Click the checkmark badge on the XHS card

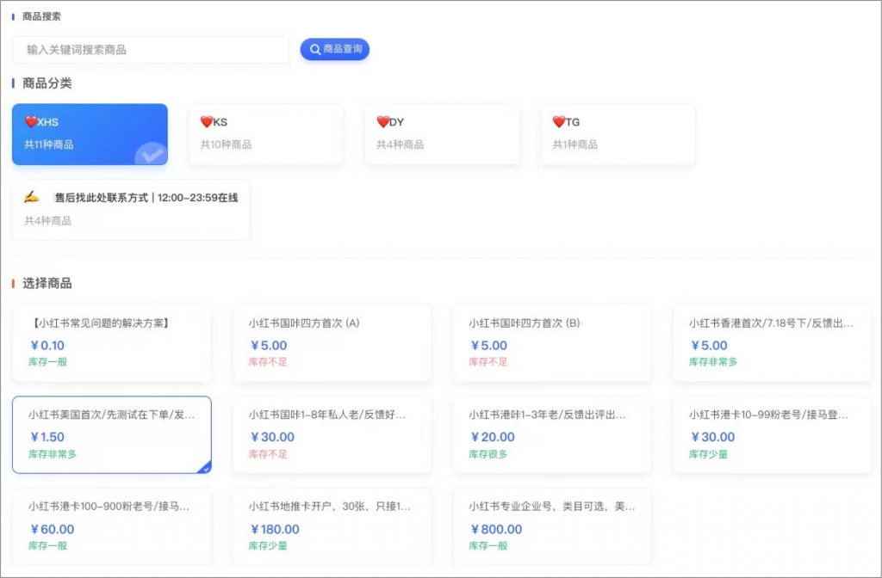pos(152,156)
